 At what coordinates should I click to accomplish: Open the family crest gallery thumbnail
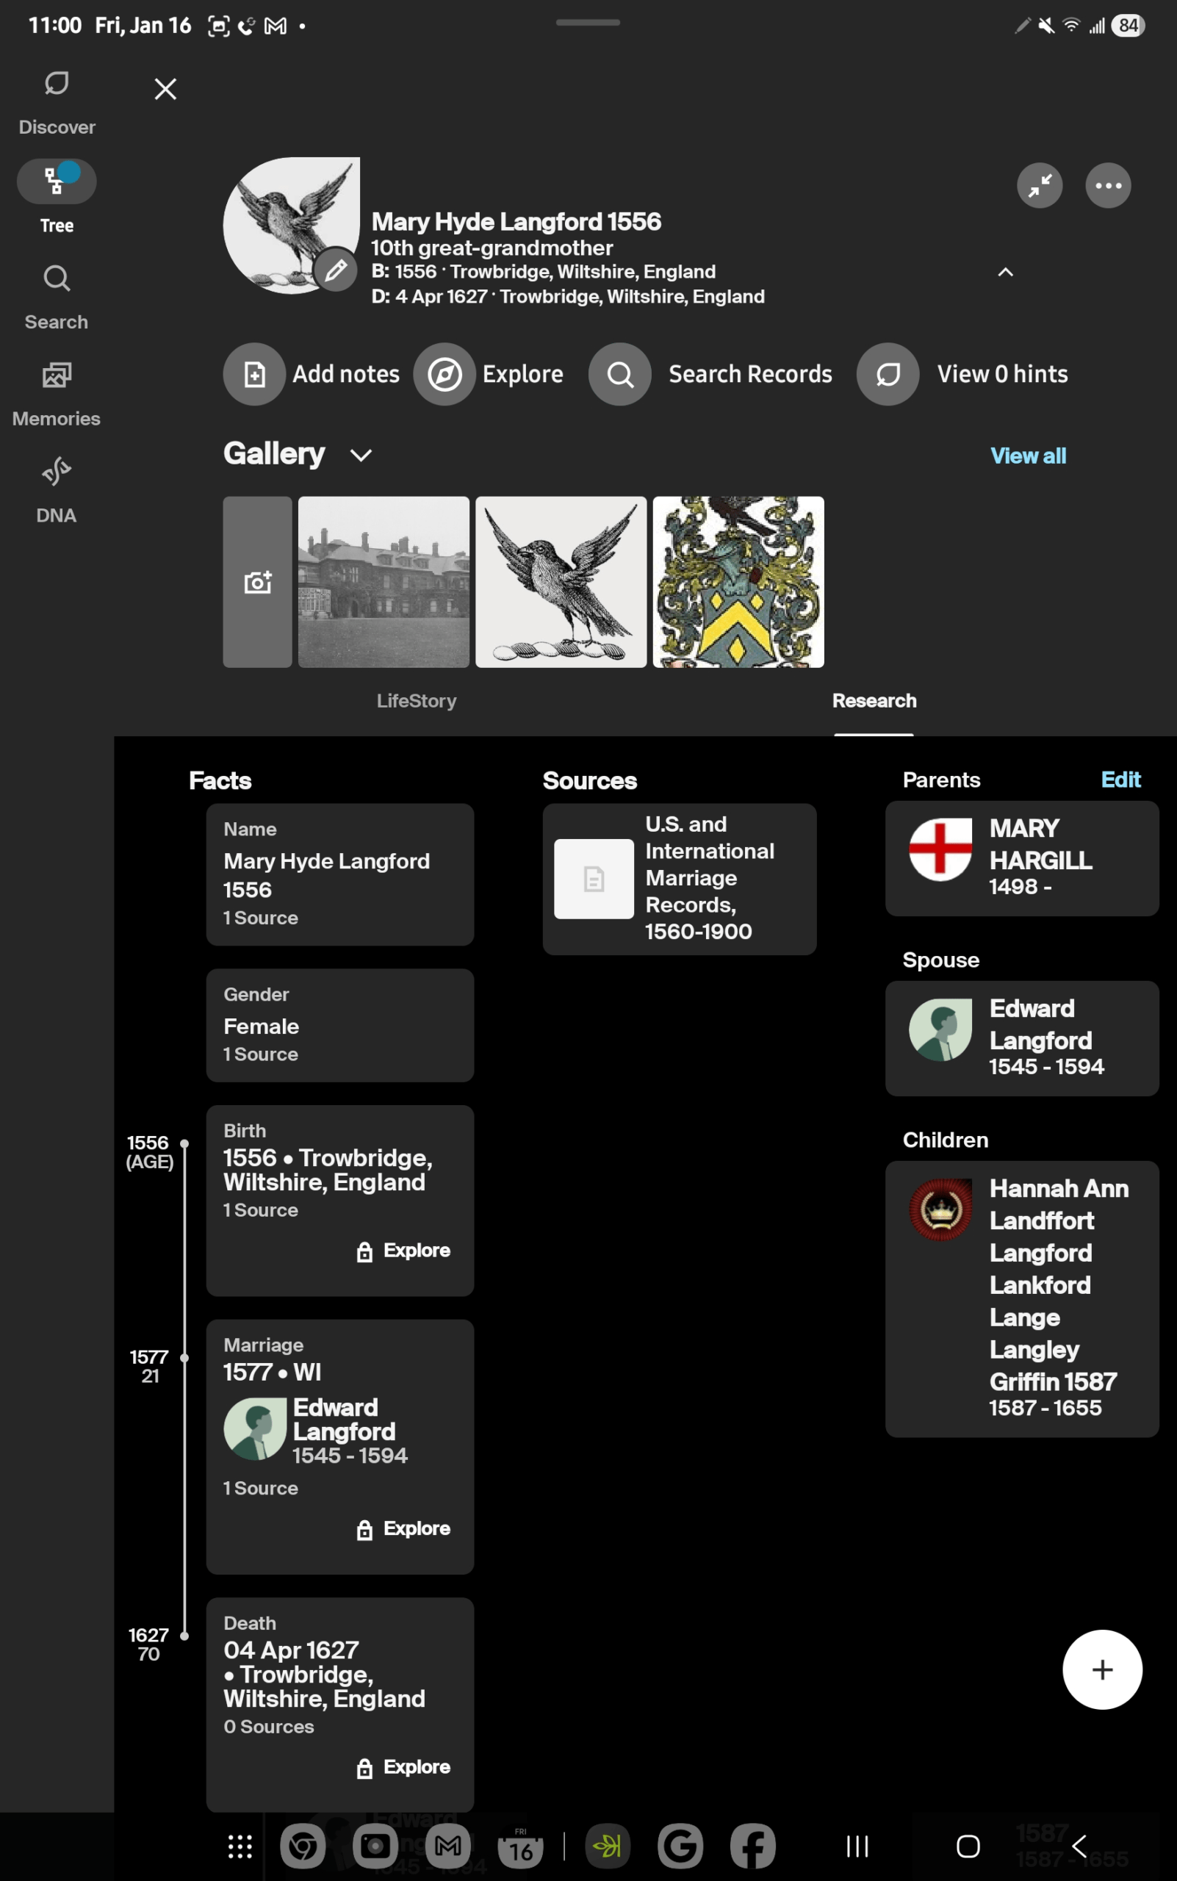click(x=737, y=583)
